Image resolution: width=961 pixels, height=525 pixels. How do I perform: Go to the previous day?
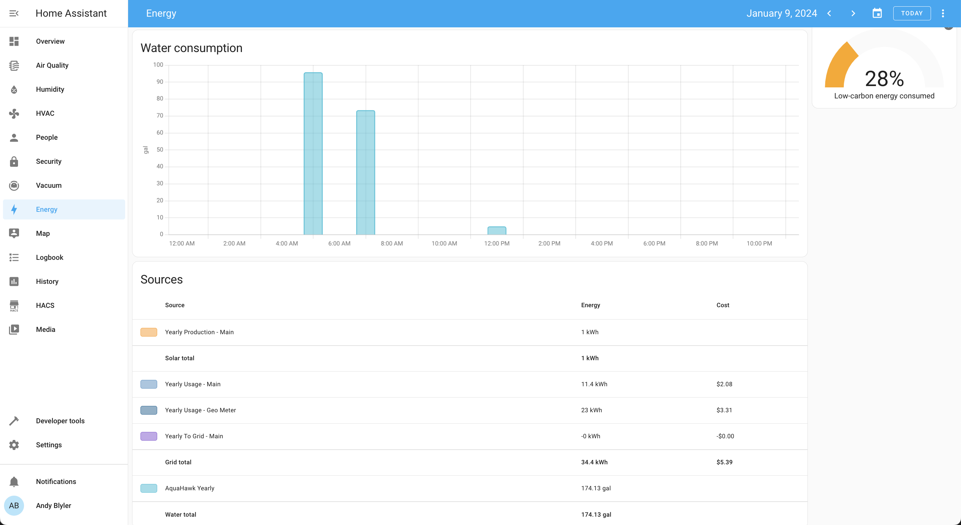829,13
